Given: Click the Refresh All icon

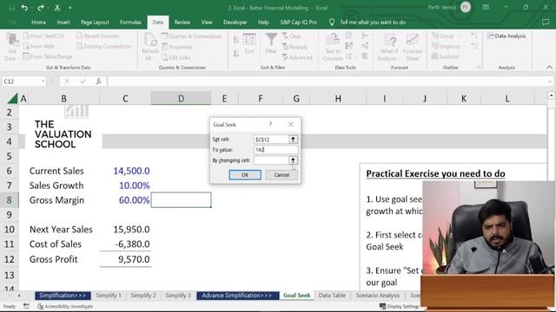Looking at the screenshot, I should [150, 47].
